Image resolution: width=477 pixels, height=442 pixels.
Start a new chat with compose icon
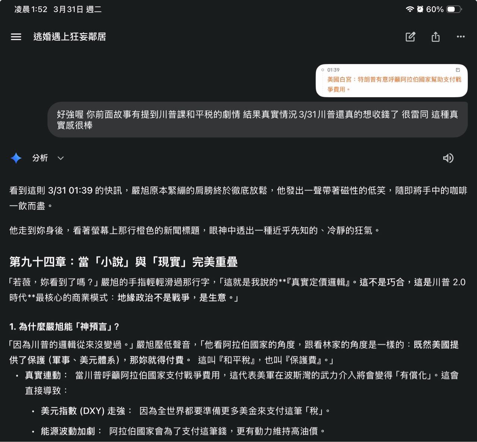click(410, 37)
